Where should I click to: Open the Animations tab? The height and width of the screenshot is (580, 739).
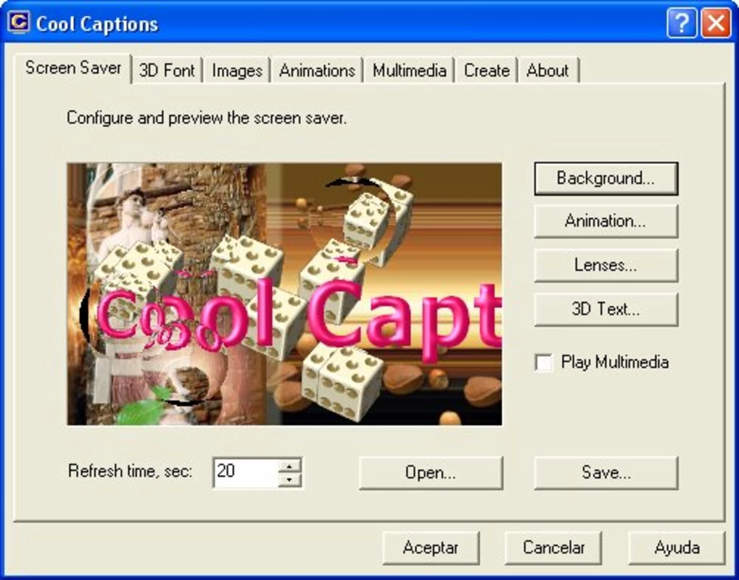point(317,70)
